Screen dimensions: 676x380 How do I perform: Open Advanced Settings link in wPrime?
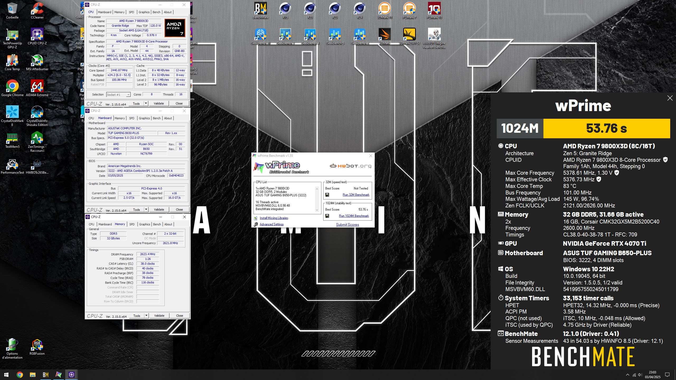coord(271,224)
